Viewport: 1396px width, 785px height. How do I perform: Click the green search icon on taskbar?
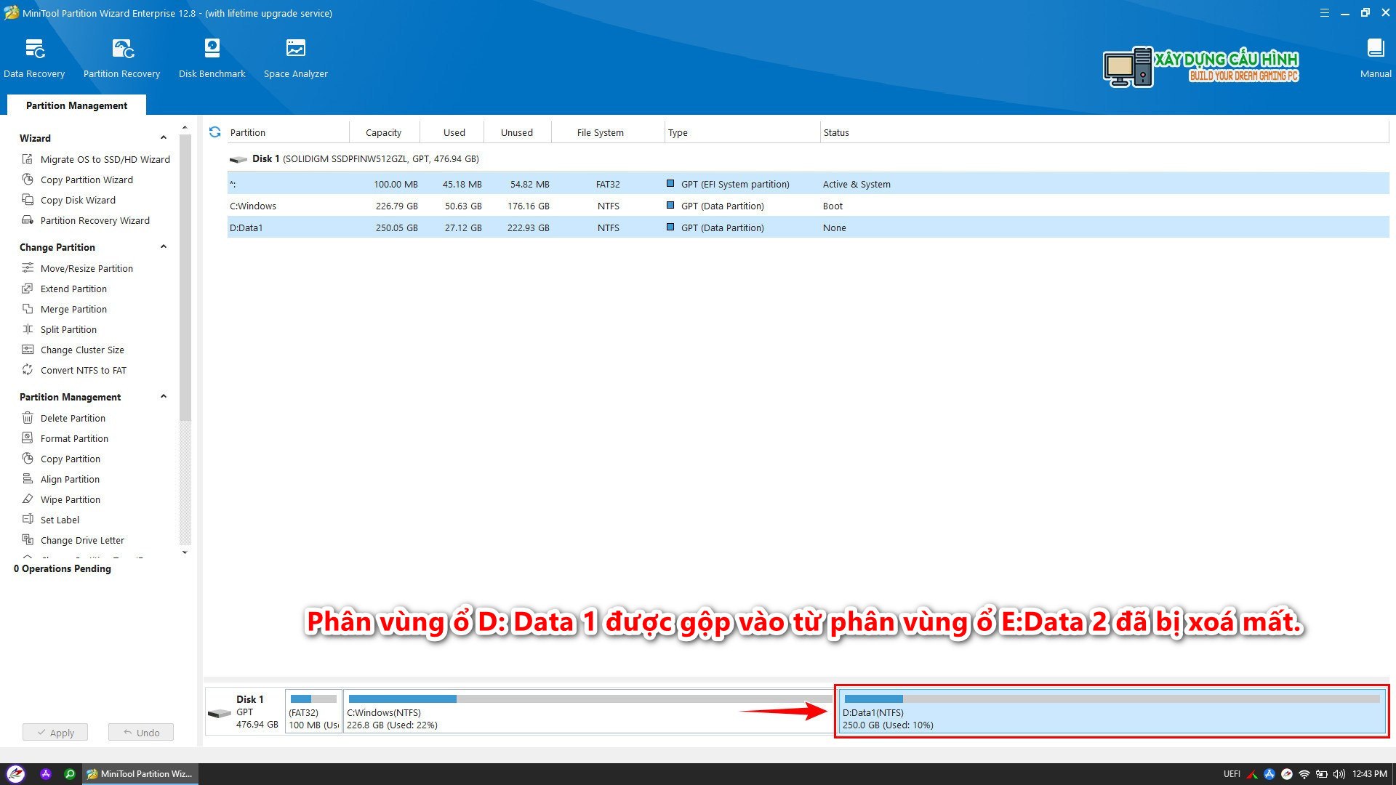pyautogui.click(x=70, y=774)
